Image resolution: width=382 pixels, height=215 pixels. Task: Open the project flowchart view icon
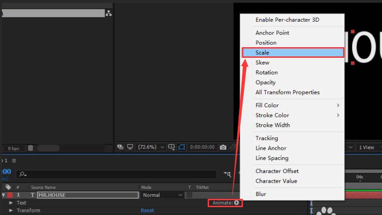pyautogui.click(x=108, y=13)
